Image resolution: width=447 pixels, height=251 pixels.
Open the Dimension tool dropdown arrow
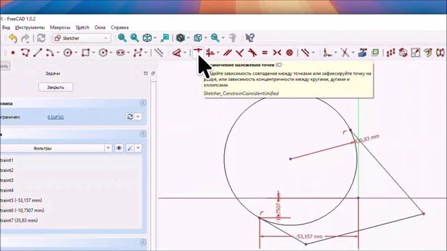(x=185, y=53)
